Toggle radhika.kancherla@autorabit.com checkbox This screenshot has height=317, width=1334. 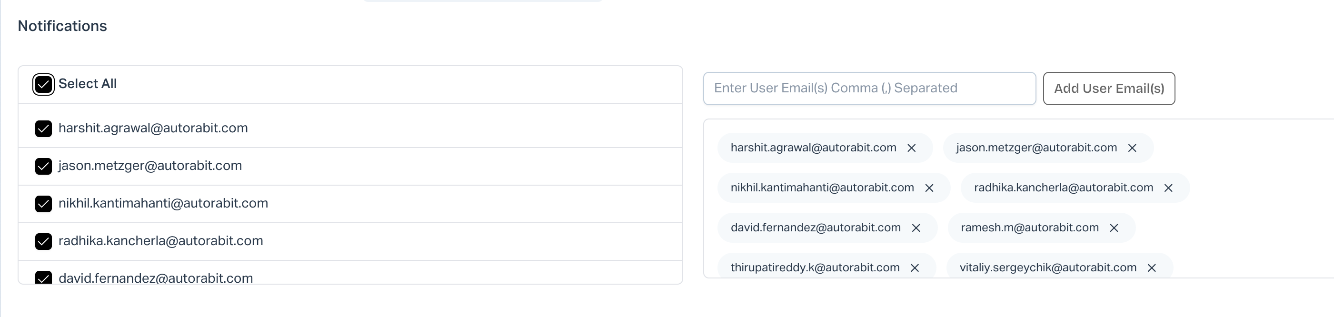coord(43,241)
